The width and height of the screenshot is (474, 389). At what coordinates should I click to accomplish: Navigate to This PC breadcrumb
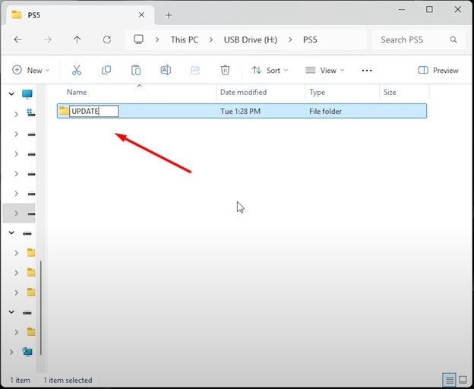tap(185, 40)
